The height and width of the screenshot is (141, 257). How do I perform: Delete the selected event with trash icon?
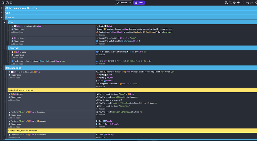[243, 3]
